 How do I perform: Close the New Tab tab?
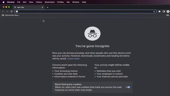[42, 7]
